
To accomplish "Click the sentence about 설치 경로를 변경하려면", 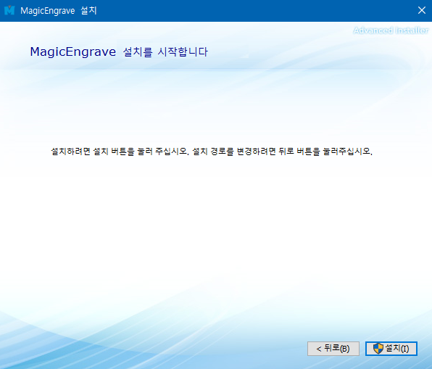I will coord(282,152).
